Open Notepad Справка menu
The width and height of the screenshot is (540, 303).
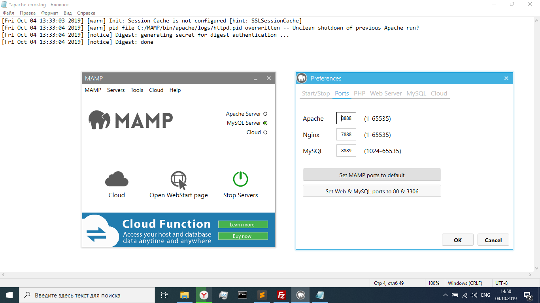coord(86,13)
